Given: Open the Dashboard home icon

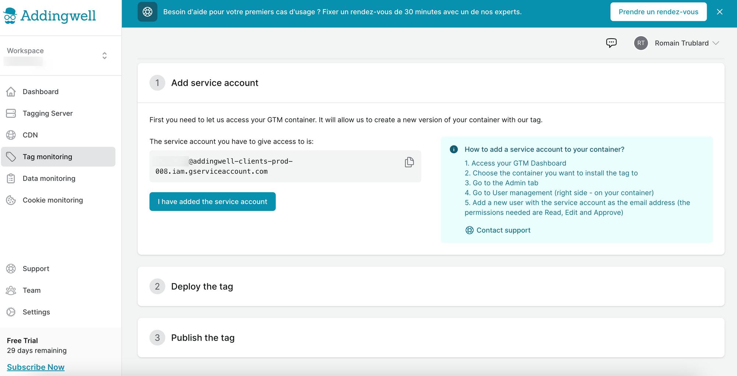Looking at the screenshot, I should (x=11, y=92).
